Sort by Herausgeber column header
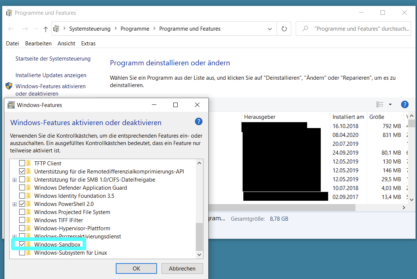The height and width of the screenshot is (279, 417). click(x=286, y=117)
